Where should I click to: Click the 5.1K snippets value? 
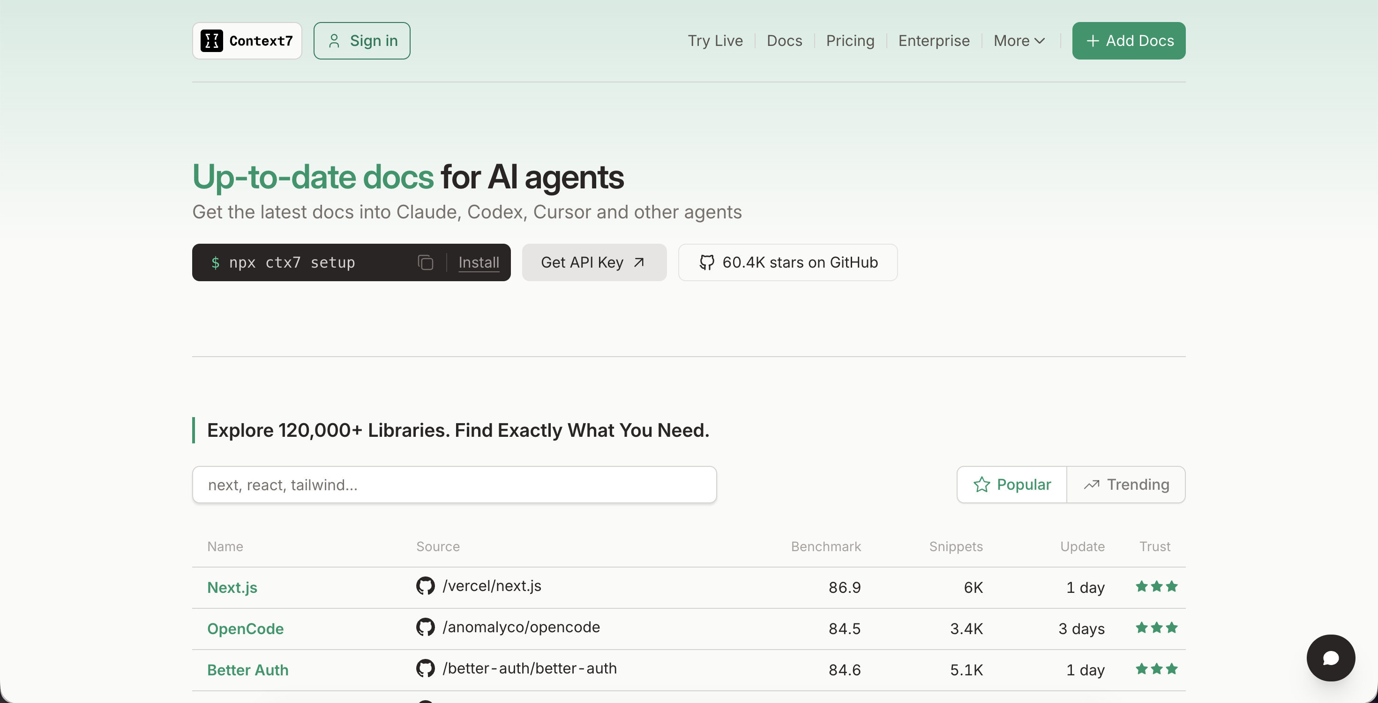[x=966, y=670]
